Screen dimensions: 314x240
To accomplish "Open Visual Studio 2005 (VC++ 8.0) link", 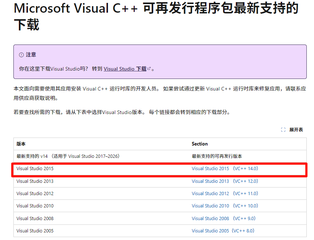I will click(223, 231).
